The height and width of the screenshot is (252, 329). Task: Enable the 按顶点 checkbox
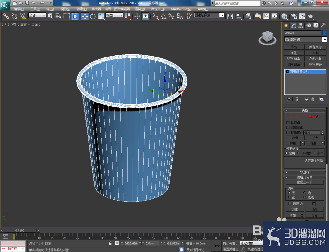tap(288, 122)
